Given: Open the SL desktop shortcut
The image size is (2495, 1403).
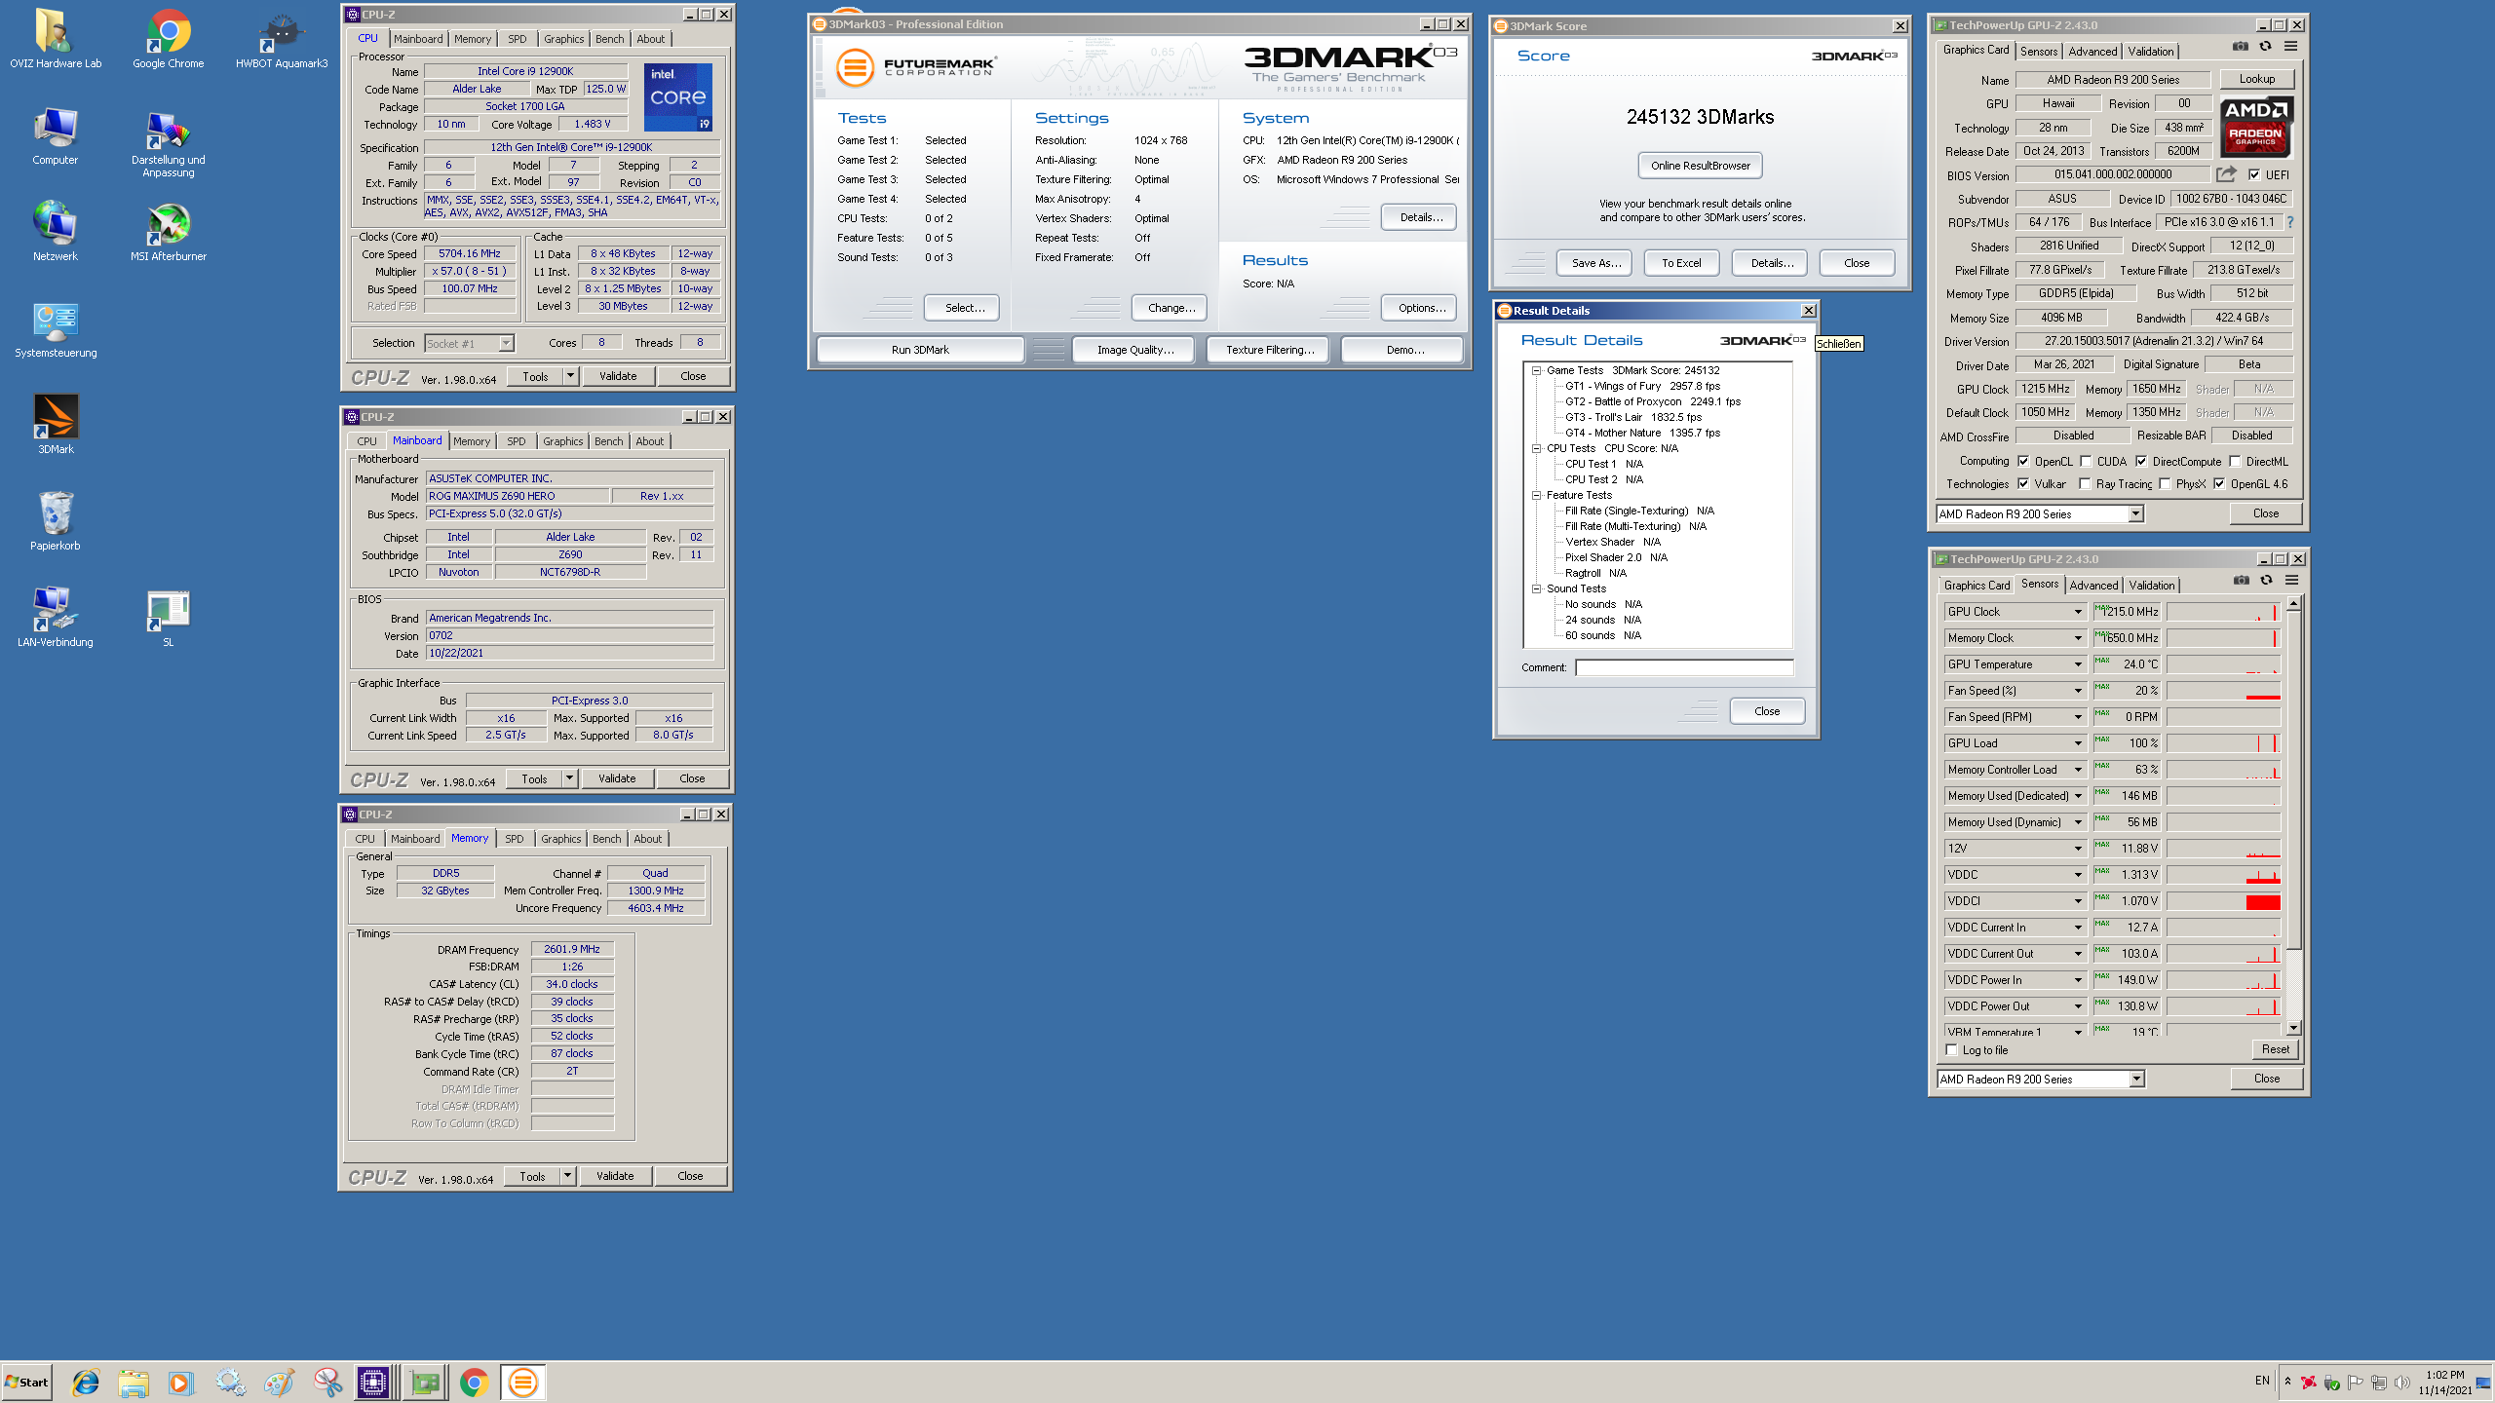Looking at the screenshot, I should (169, 618).
